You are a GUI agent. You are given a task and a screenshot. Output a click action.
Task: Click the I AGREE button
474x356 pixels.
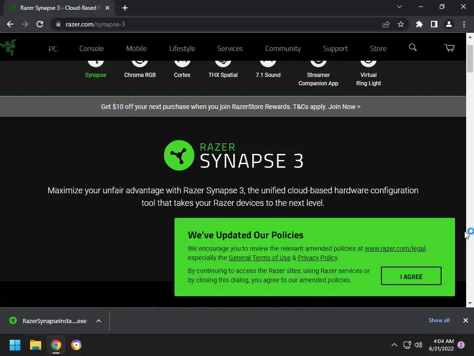click(x=411, y=276)
